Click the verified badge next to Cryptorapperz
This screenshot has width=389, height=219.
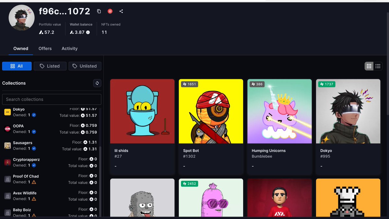(x=34, y=165)
